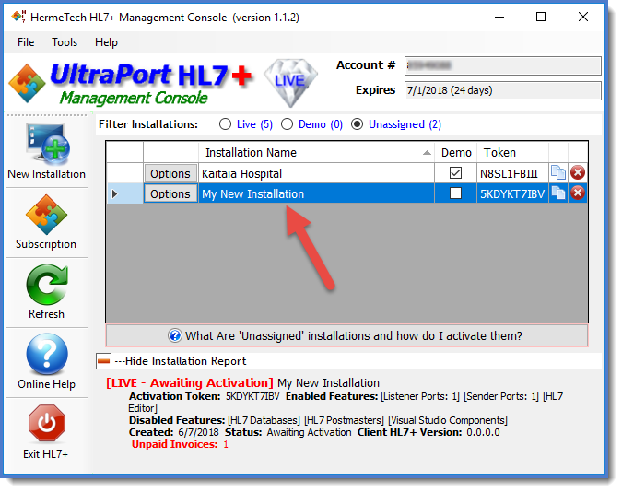Delete My New Installation entry
The height and width of the screenshot is (492, 622).
578,193
